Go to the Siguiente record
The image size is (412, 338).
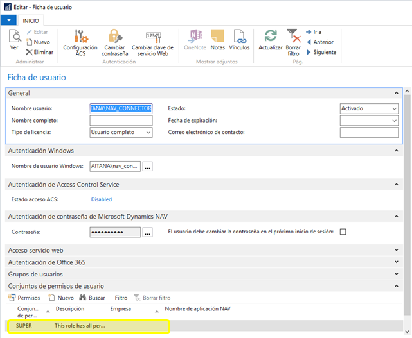click(321, 52)
